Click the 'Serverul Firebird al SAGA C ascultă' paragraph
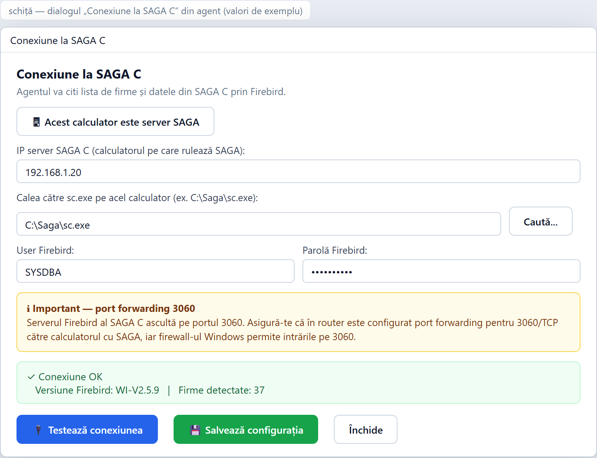Screen dimensions: 597x458 coord(292,330)
